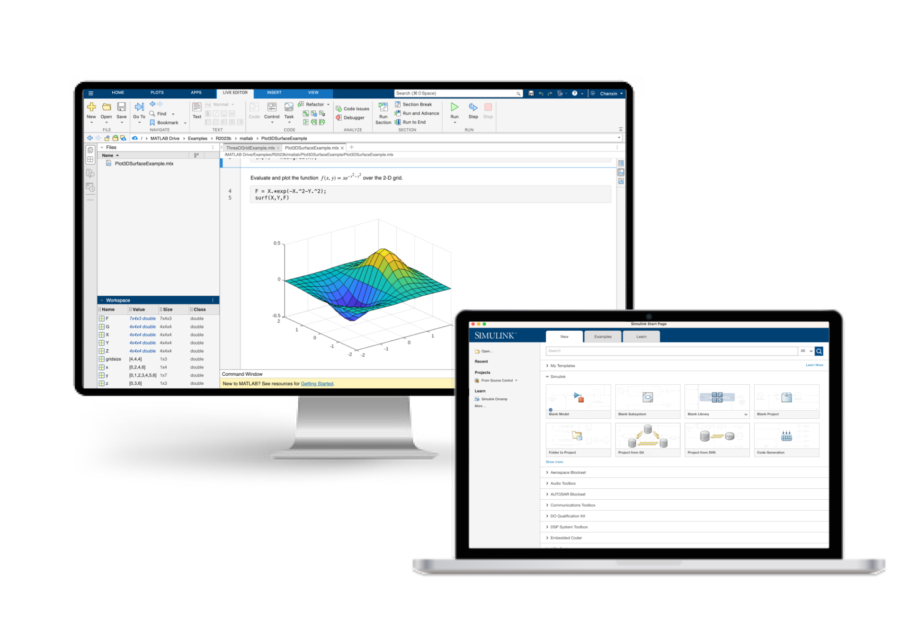Click the Section Break insert icon
The height and width of the screenshot is (636, 909).
[x=398, y=105]
